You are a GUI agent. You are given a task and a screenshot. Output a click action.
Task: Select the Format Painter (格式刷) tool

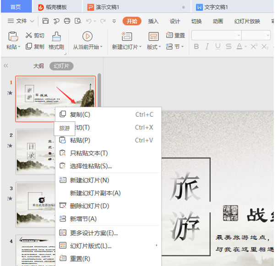click(56, 41)
